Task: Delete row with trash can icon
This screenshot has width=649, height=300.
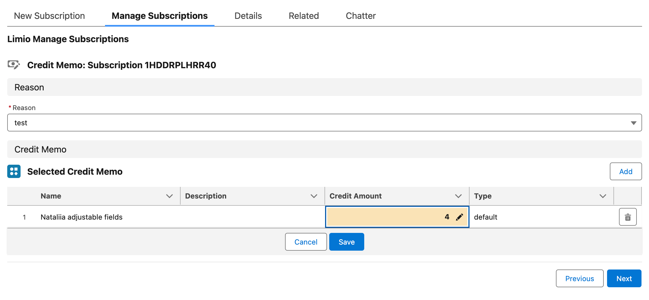Action: coord(628,217)
